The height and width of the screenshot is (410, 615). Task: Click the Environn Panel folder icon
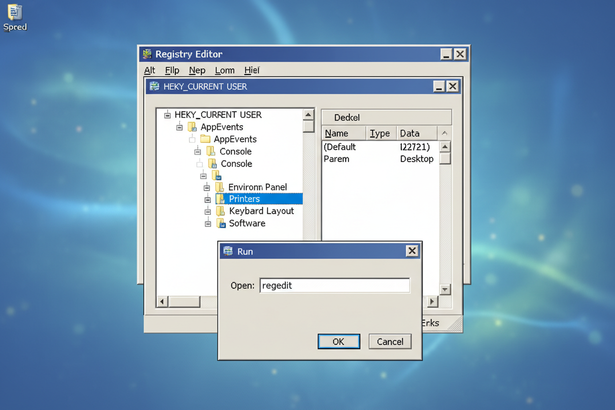coord(220,187)
